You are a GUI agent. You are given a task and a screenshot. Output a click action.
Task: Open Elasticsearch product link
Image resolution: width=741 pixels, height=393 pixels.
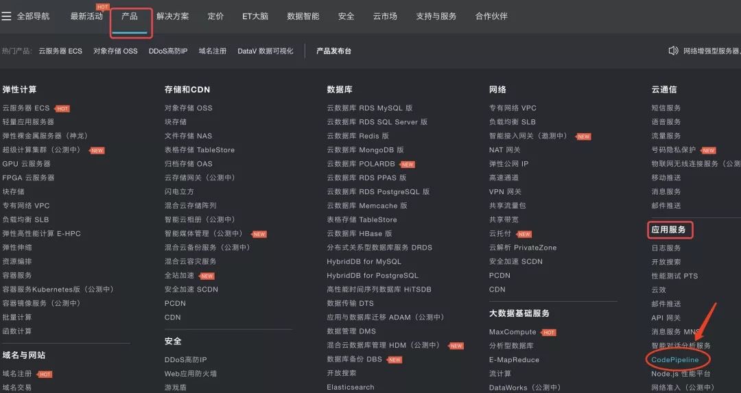click(x=350, y=387)
